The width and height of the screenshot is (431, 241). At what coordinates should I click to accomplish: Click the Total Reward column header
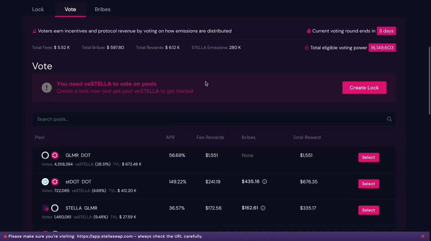tap(307, 137)
